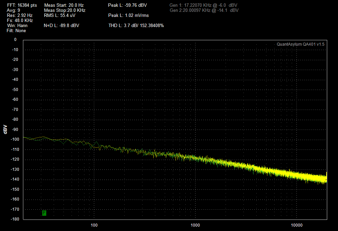Select the Win: Hann readout

17,25
